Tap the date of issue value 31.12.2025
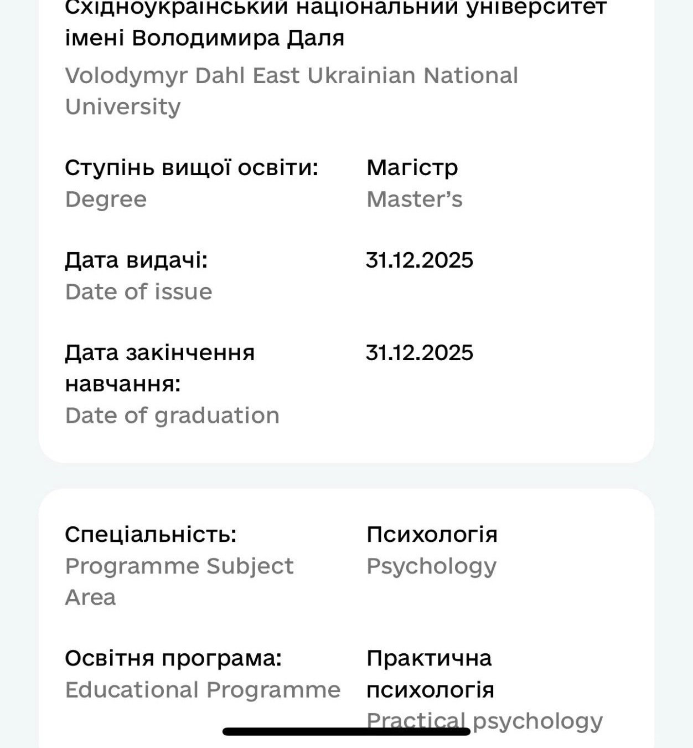 coord(420,260)
